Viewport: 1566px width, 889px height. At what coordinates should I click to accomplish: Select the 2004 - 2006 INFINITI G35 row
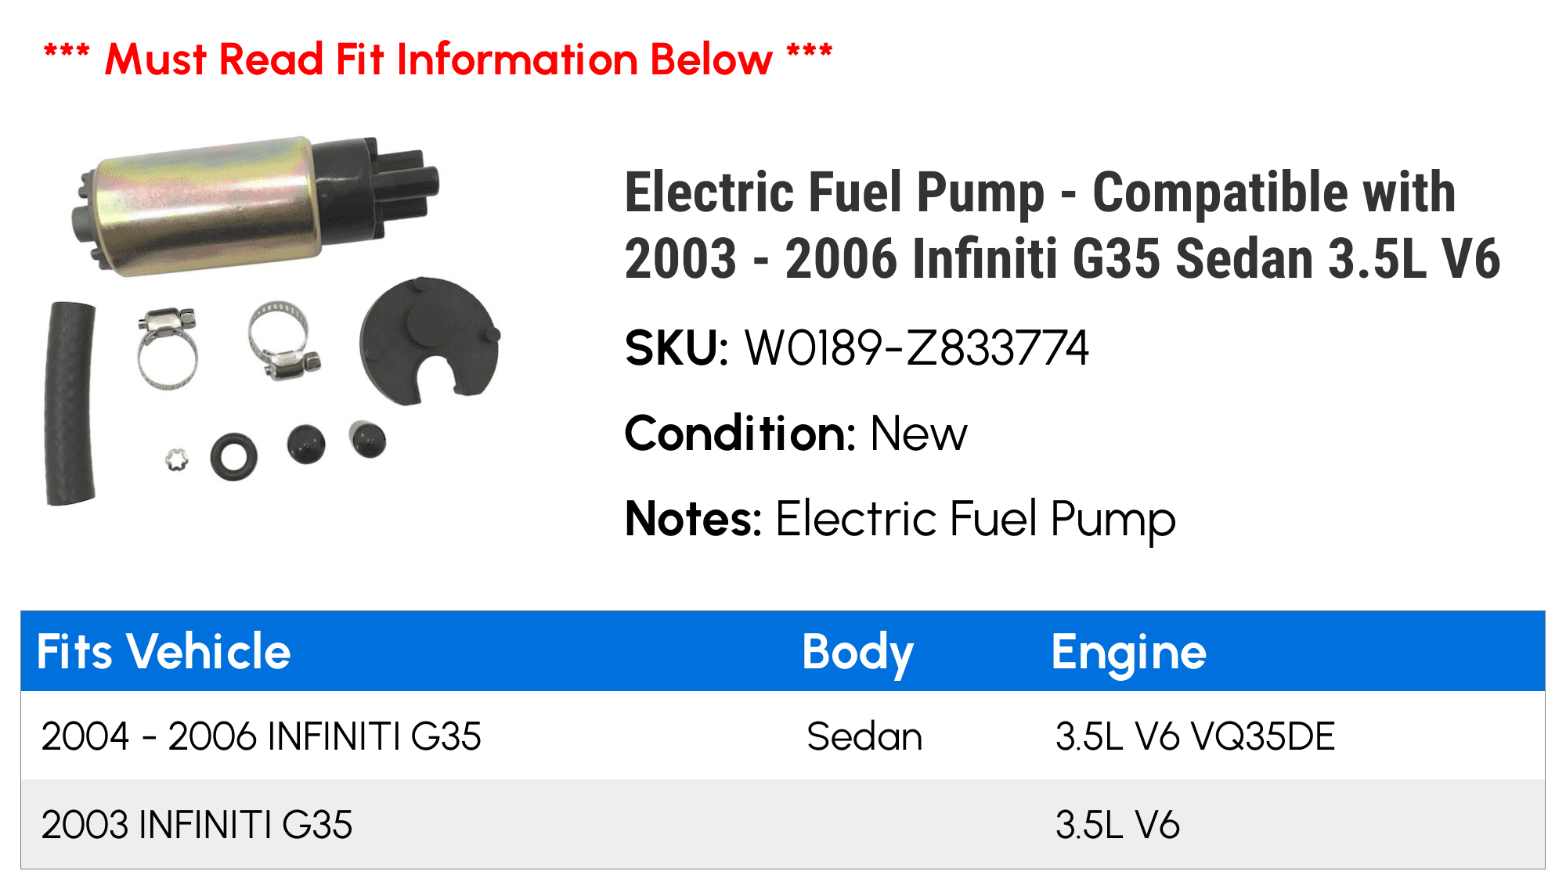[261, 736]
